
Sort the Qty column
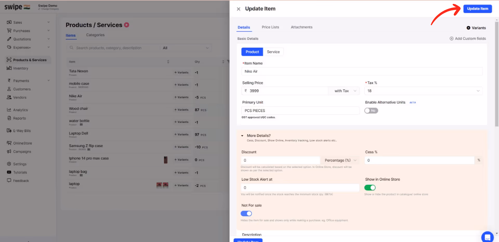[223, 62]
